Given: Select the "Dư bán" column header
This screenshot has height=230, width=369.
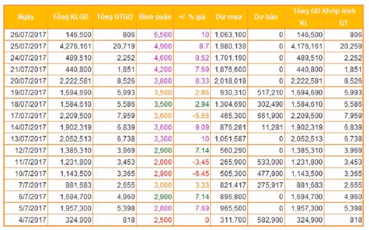Looking at the screenshot, I should (266, 17).
